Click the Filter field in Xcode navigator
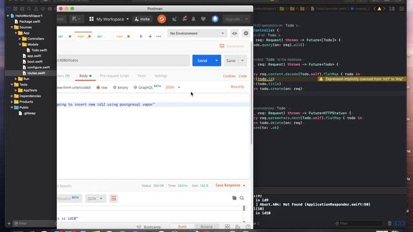 pyautogui.click(x=34, y=224)
